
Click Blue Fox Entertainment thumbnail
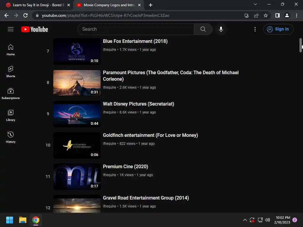pos(77,51)
